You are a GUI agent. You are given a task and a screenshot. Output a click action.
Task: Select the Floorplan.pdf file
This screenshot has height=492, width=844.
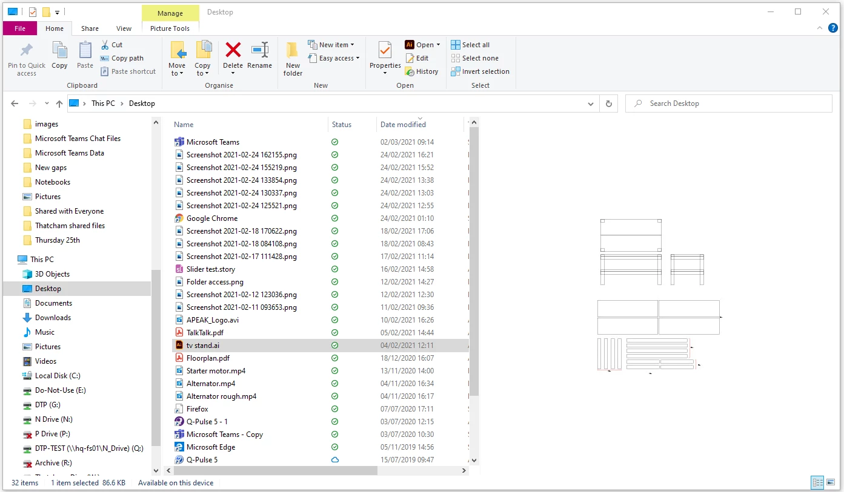pyautogui.click(x=208, y=358)
